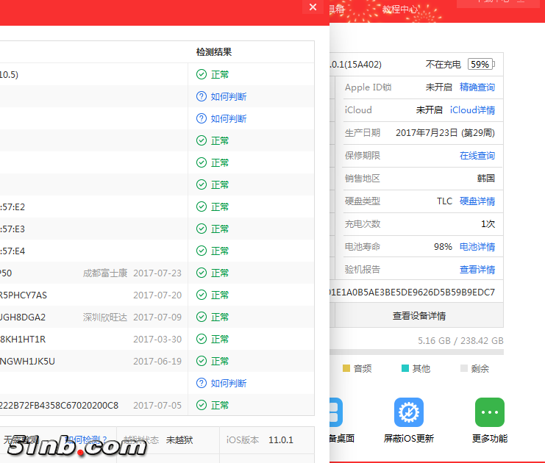Image resolution: width=545 pixels, height=463 pixels.
Task: Click 在线查询 for 保修期限
Action: click(477, 156)
